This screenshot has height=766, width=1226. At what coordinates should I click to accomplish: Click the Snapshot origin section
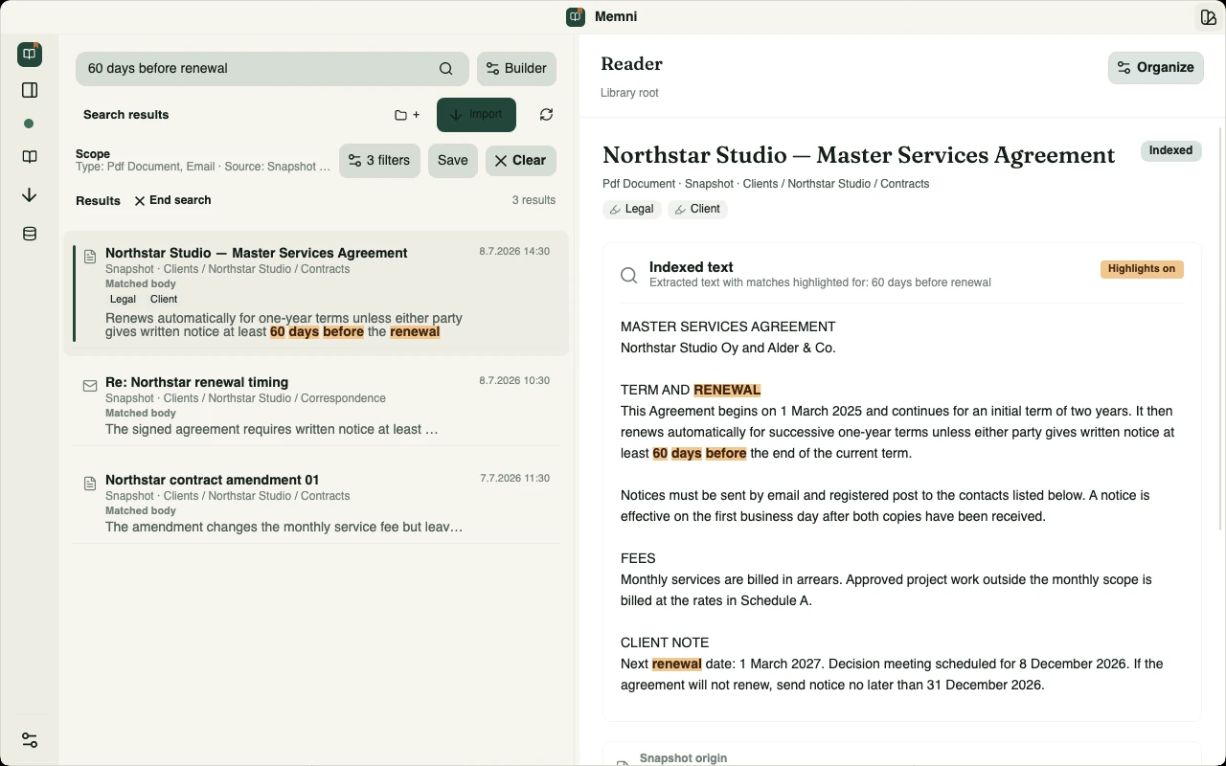(901, 755)
